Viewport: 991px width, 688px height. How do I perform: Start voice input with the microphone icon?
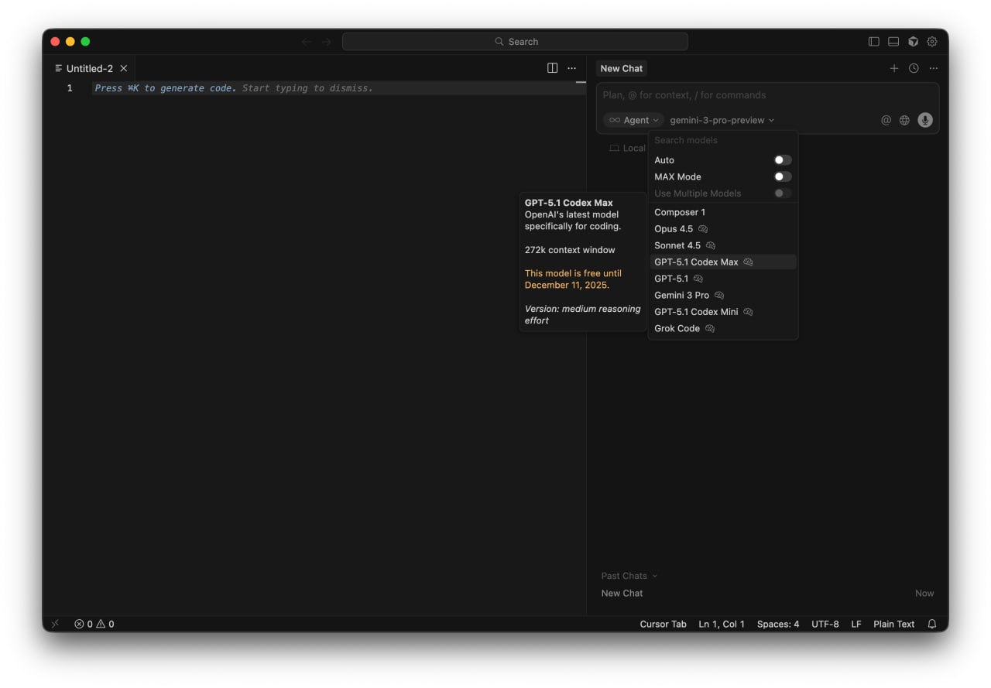click(924, 120)
